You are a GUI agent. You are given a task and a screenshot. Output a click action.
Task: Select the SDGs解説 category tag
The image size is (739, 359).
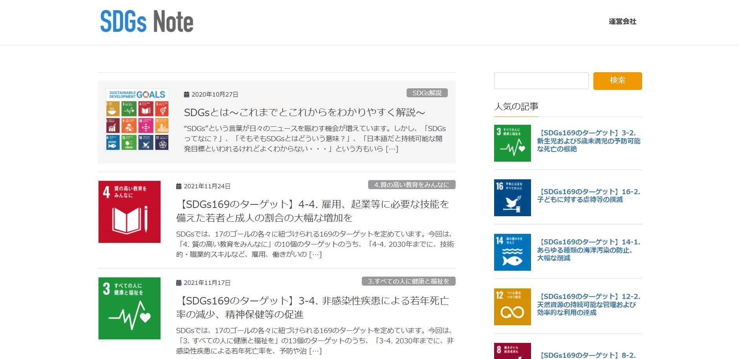tap(426, 93)
